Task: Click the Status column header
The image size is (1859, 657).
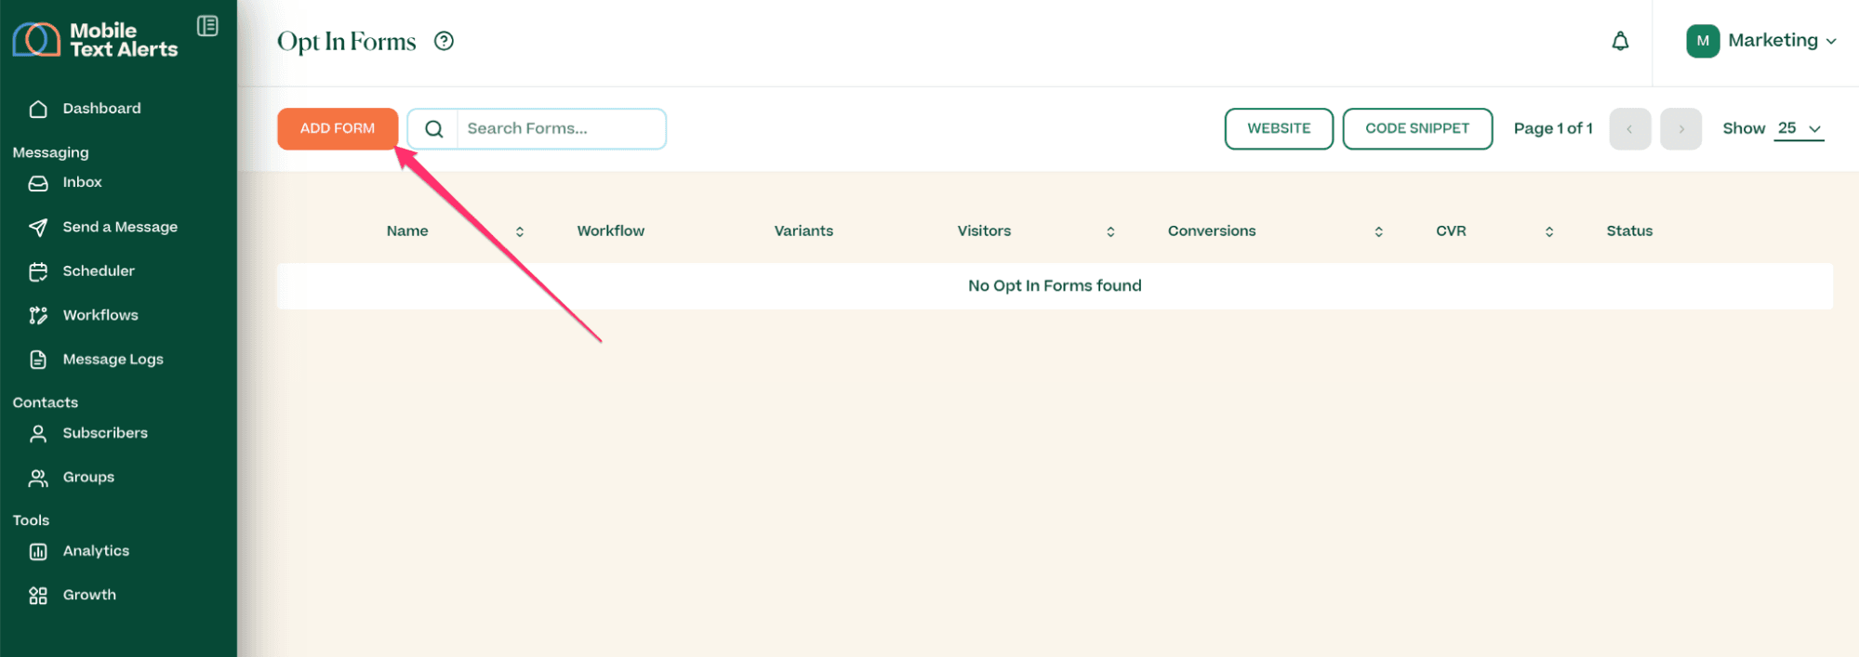Action: (1629, 231)
